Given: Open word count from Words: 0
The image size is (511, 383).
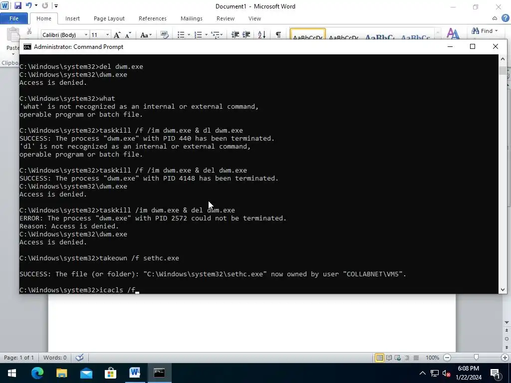Looking at the screenshot, I should 55,358.
